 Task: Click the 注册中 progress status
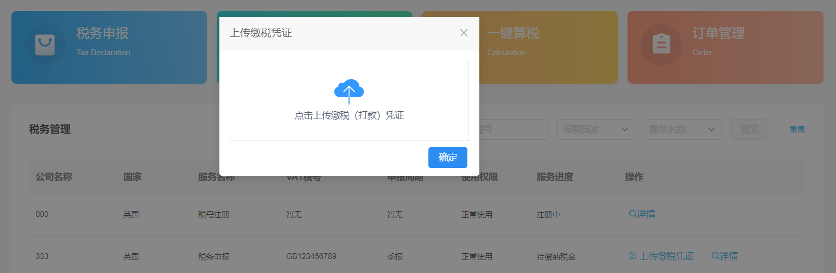tap(548, 214)
